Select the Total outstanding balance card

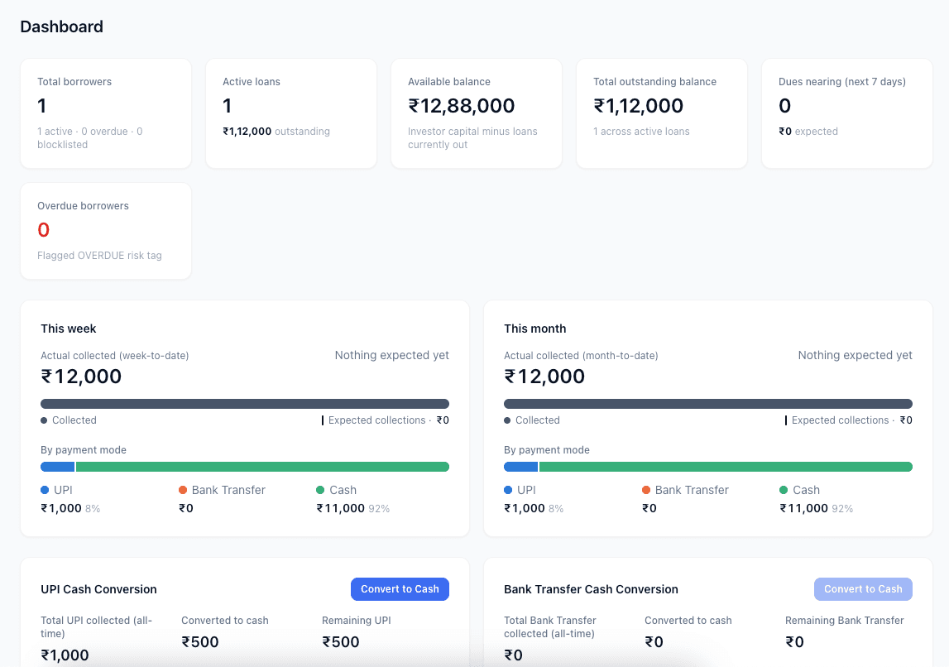pyautogui.click(x=662, y=113)
